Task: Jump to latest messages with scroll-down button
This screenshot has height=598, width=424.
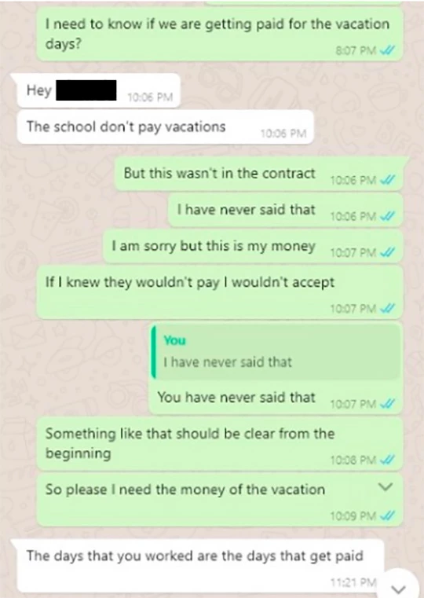Action: pos(398,587)
